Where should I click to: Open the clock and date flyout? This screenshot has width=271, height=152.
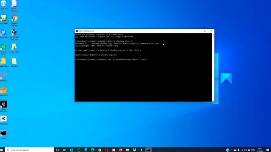tap(260, 150)
